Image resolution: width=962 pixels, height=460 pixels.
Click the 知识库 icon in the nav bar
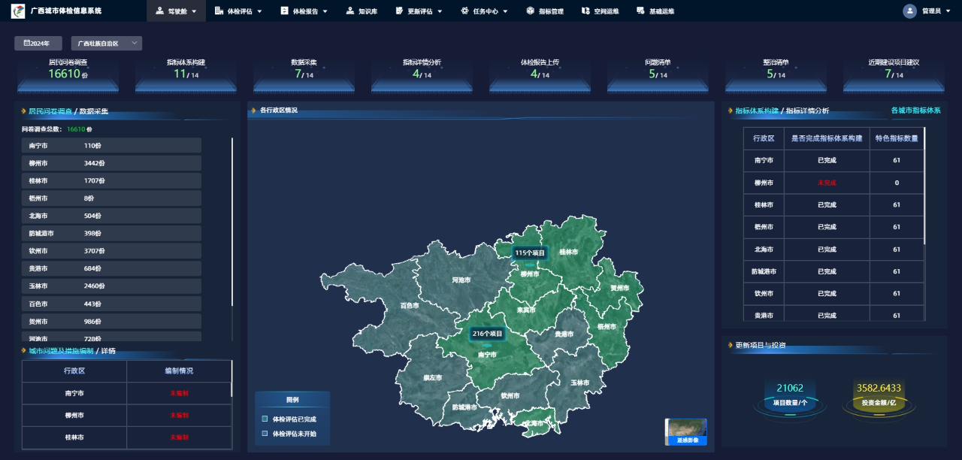pos(349,11)
